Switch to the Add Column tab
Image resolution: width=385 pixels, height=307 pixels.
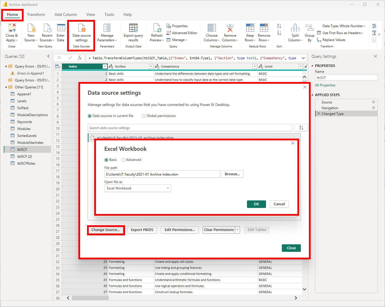[66, 14]
